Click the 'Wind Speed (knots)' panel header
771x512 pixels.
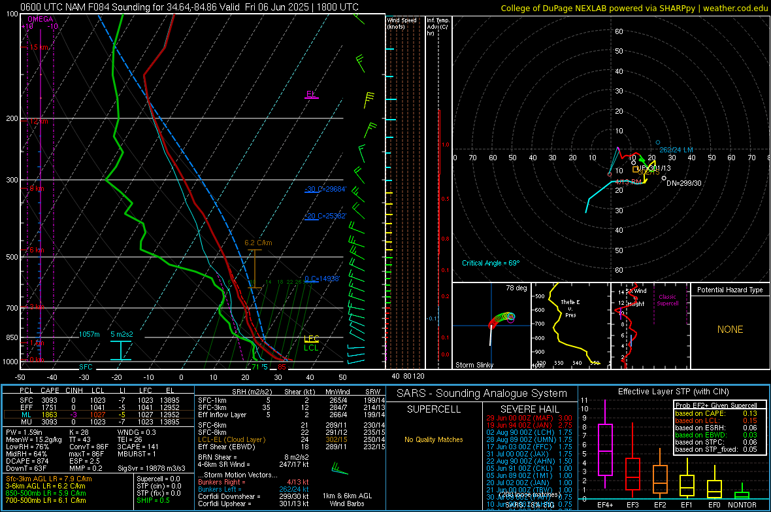[x=402, y=23]
